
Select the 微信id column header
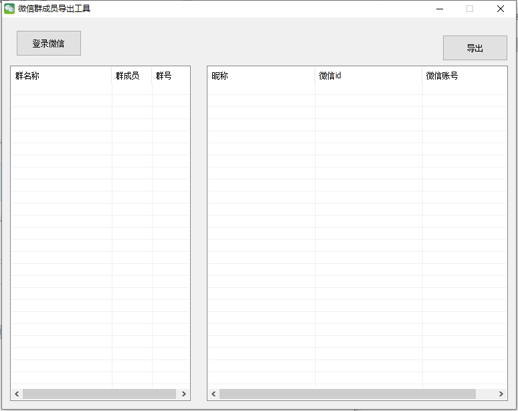369,76
